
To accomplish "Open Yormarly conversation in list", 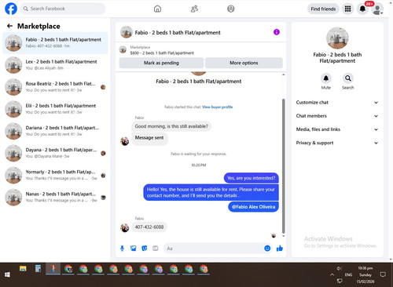I will coord(55,175).
